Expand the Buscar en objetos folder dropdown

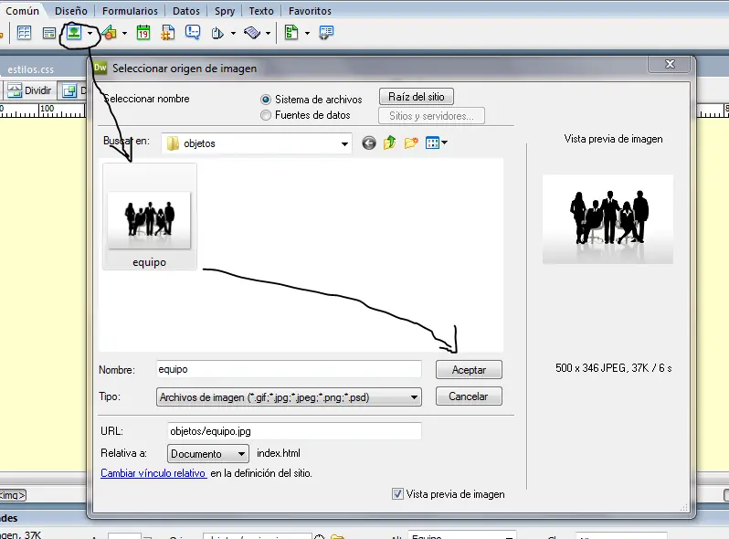(344, 143)
